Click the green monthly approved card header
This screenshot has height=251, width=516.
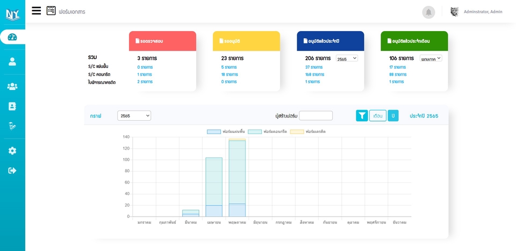pos(414,41)
